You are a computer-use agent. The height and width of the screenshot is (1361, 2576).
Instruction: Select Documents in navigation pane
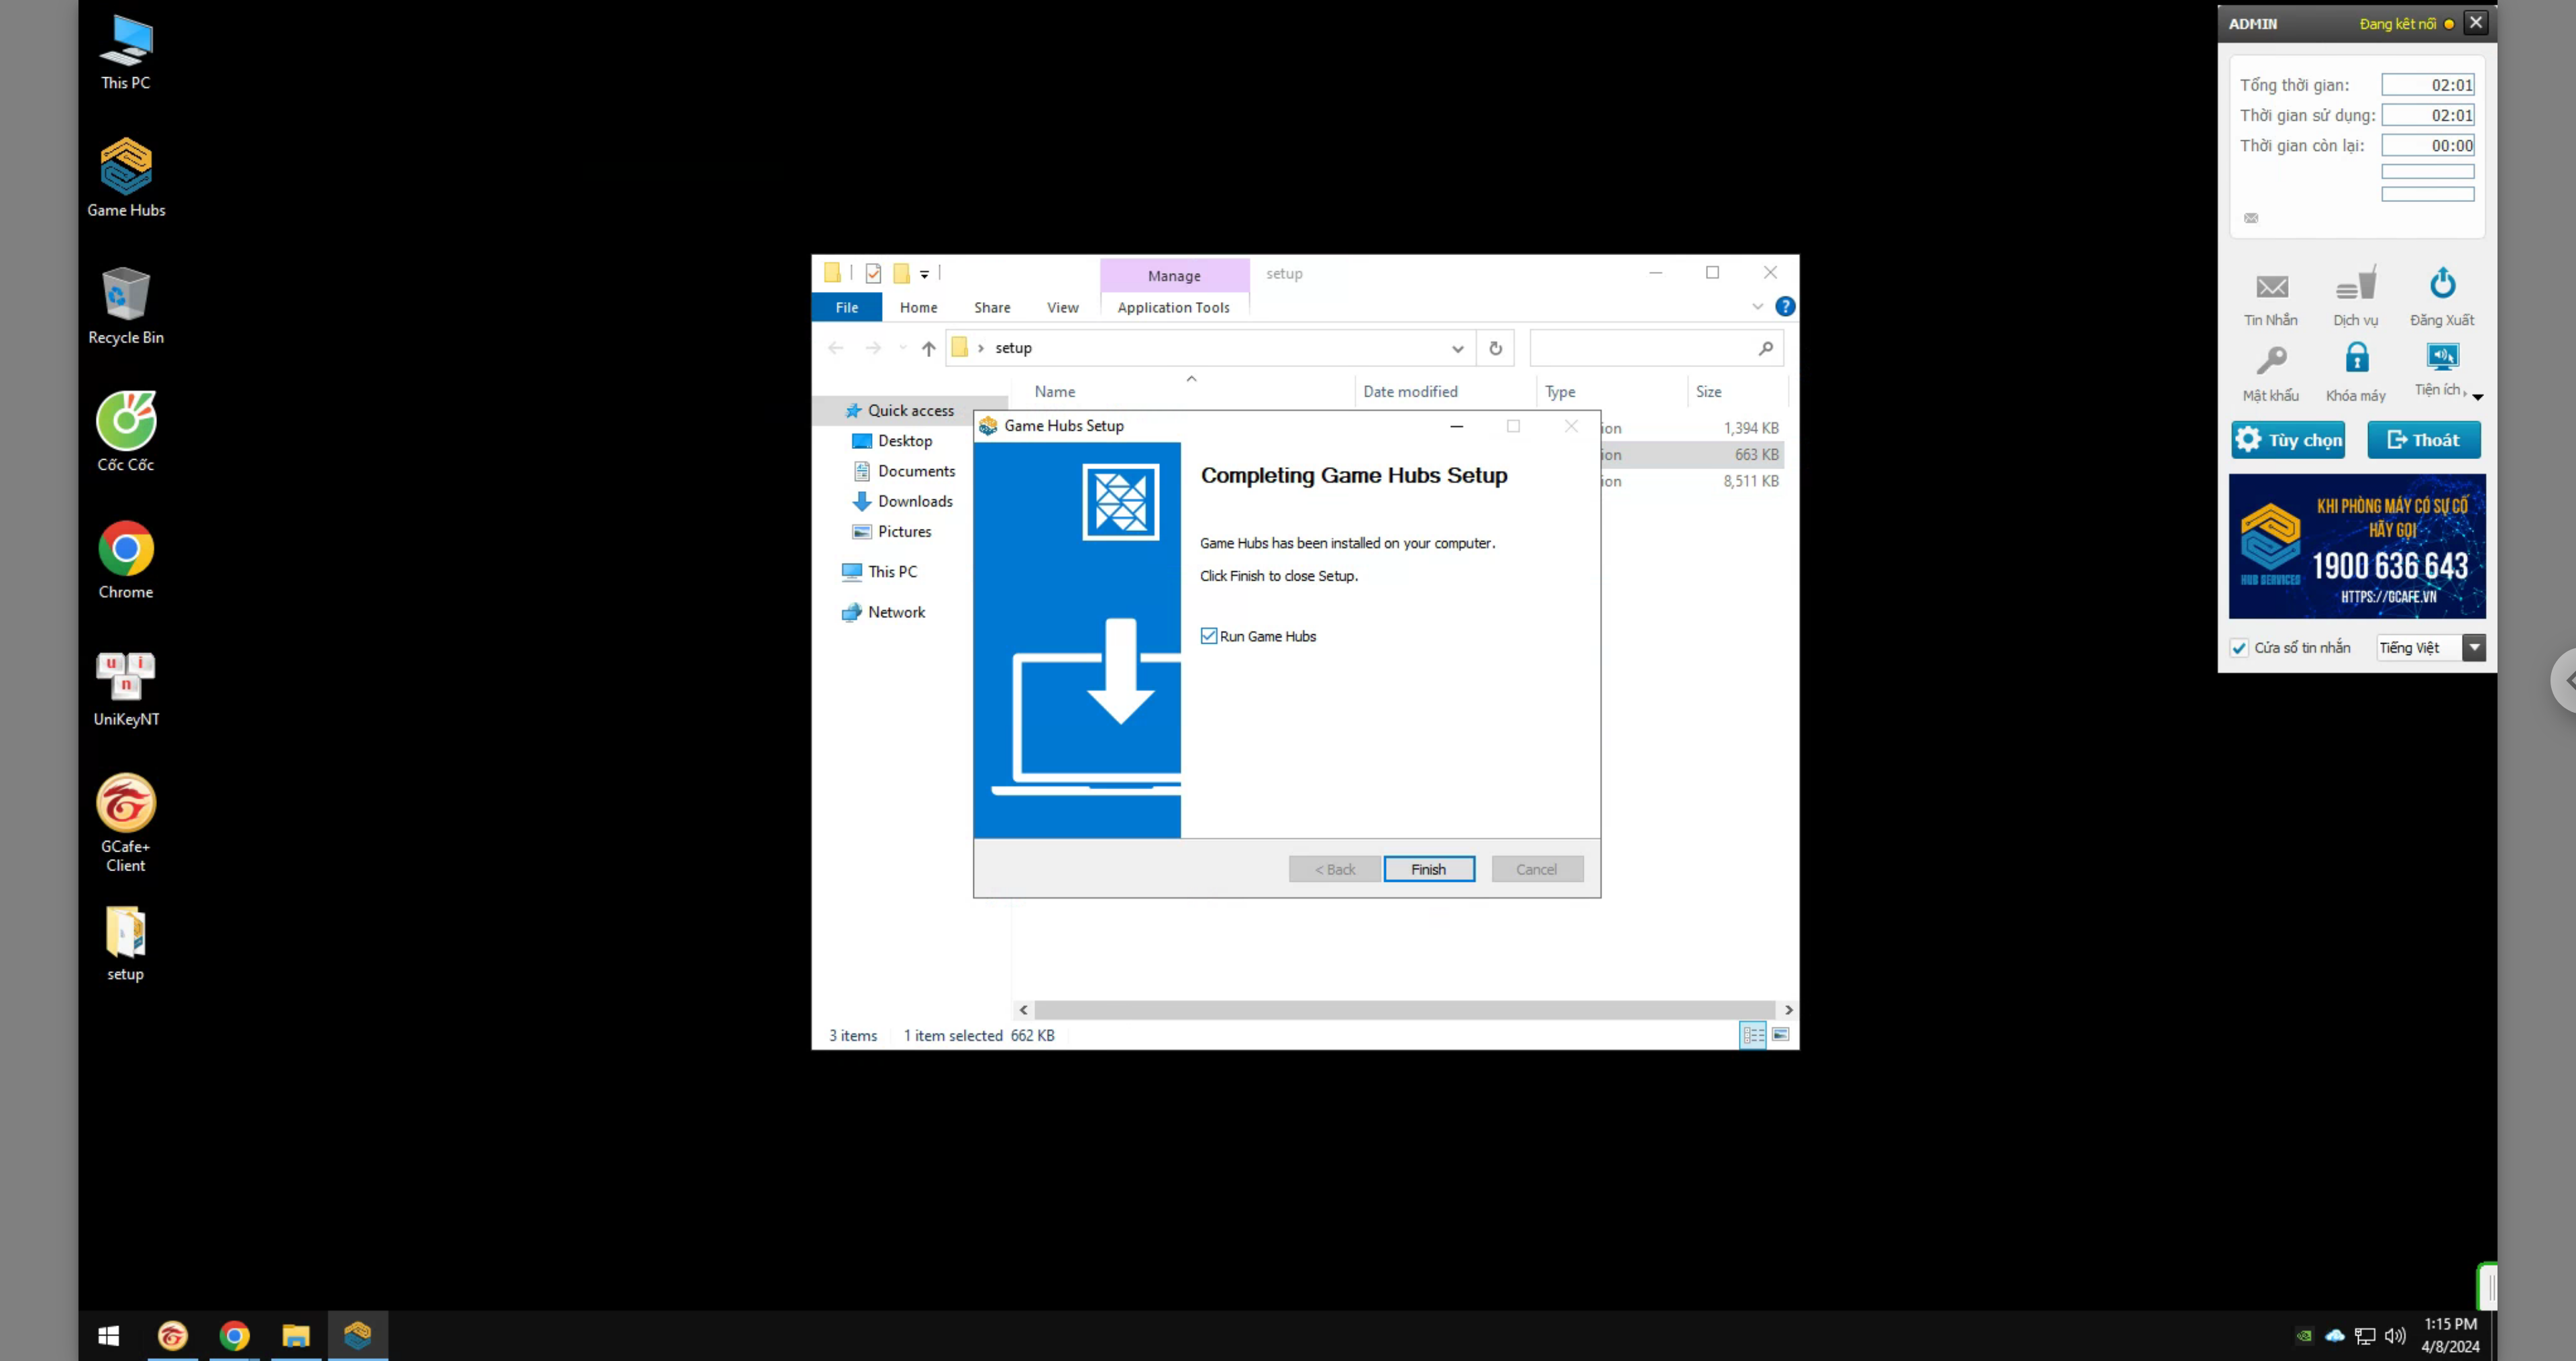[904, 471]
